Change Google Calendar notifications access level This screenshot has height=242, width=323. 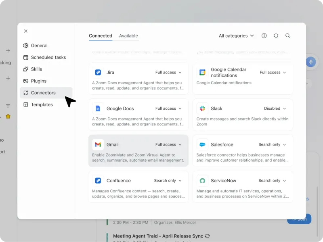point(273,73)
